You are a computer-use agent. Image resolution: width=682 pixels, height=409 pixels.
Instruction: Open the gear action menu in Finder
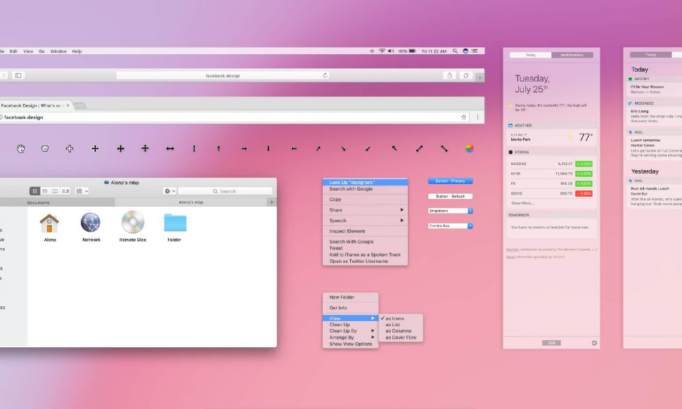[x=167, y=190]
